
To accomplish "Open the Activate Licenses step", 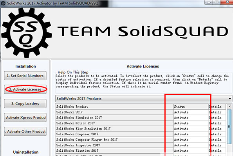I will [25, 89].
